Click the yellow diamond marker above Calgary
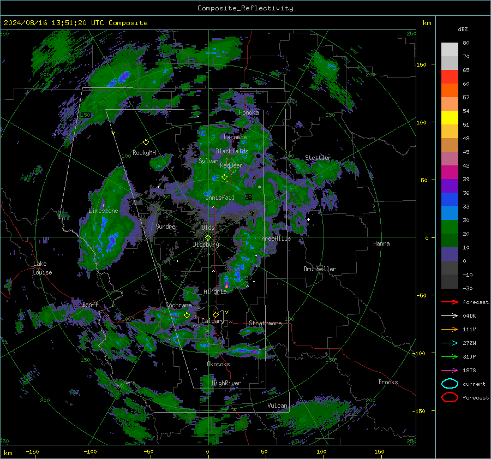The image size is (491, 459). point(215,314)
